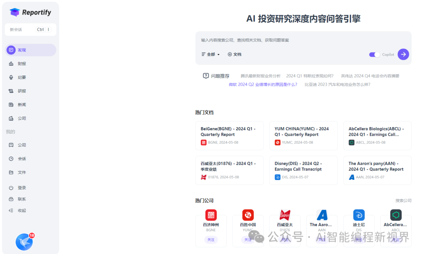This screenshot has width=423, height=254.
Task: Open AbCellera Biologics(ABCL) Earnings Call card
Action: (x=378, y=136)
